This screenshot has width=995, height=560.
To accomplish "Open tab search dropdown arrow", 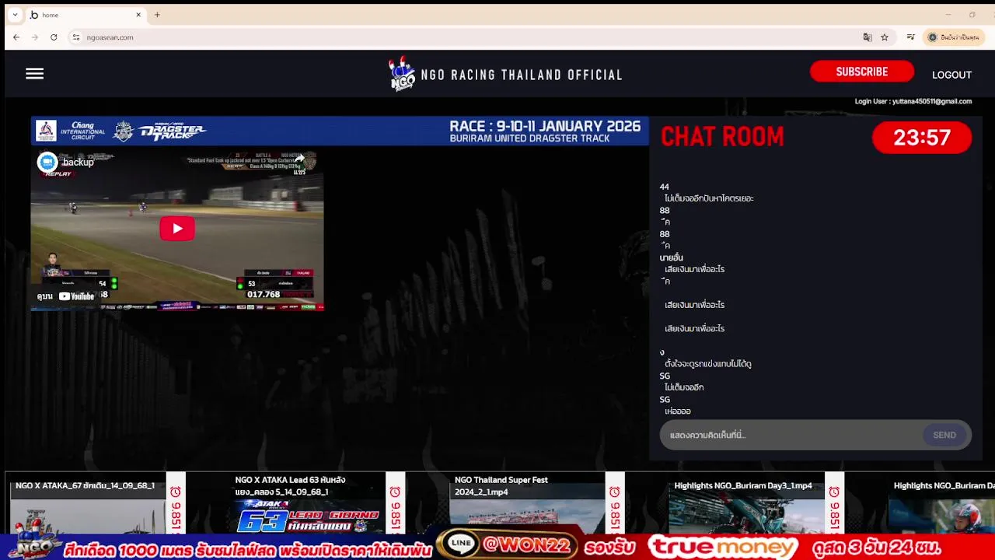I will coord(15,15).
